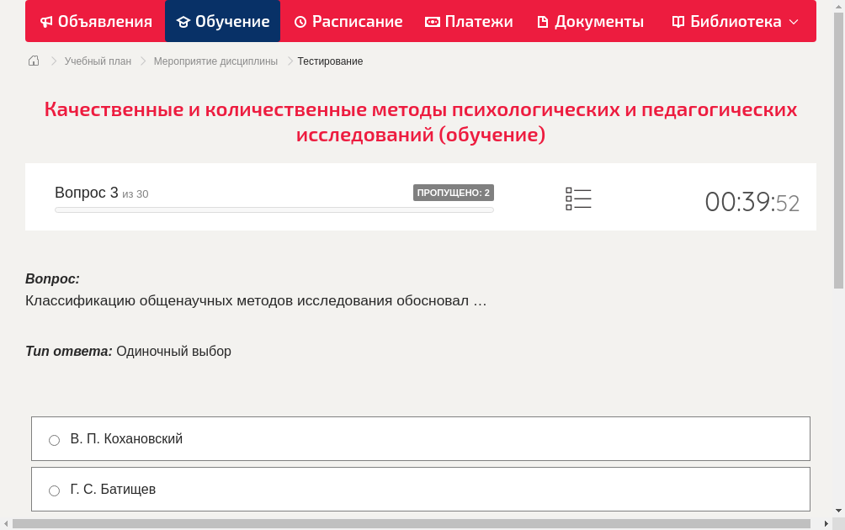Screen dimensions: 845x530
Task: Click the question progress bar
Action: (x=274, y=209)
